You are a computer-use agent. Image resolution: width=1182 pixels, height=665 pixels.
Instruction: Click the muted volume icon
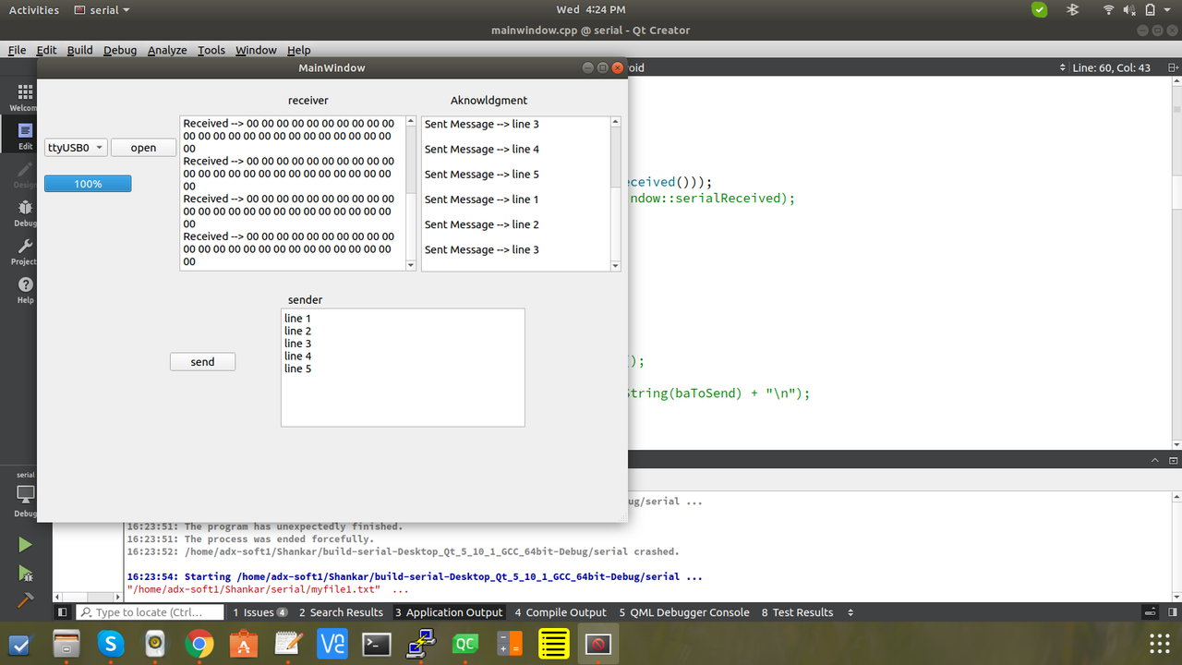point(1129,10)
